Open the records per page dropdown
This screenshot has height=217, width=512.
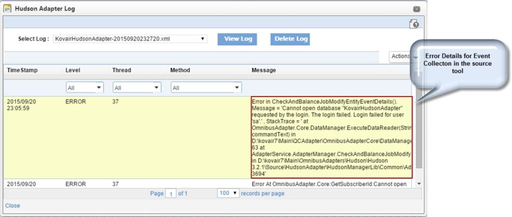point(228,193)
